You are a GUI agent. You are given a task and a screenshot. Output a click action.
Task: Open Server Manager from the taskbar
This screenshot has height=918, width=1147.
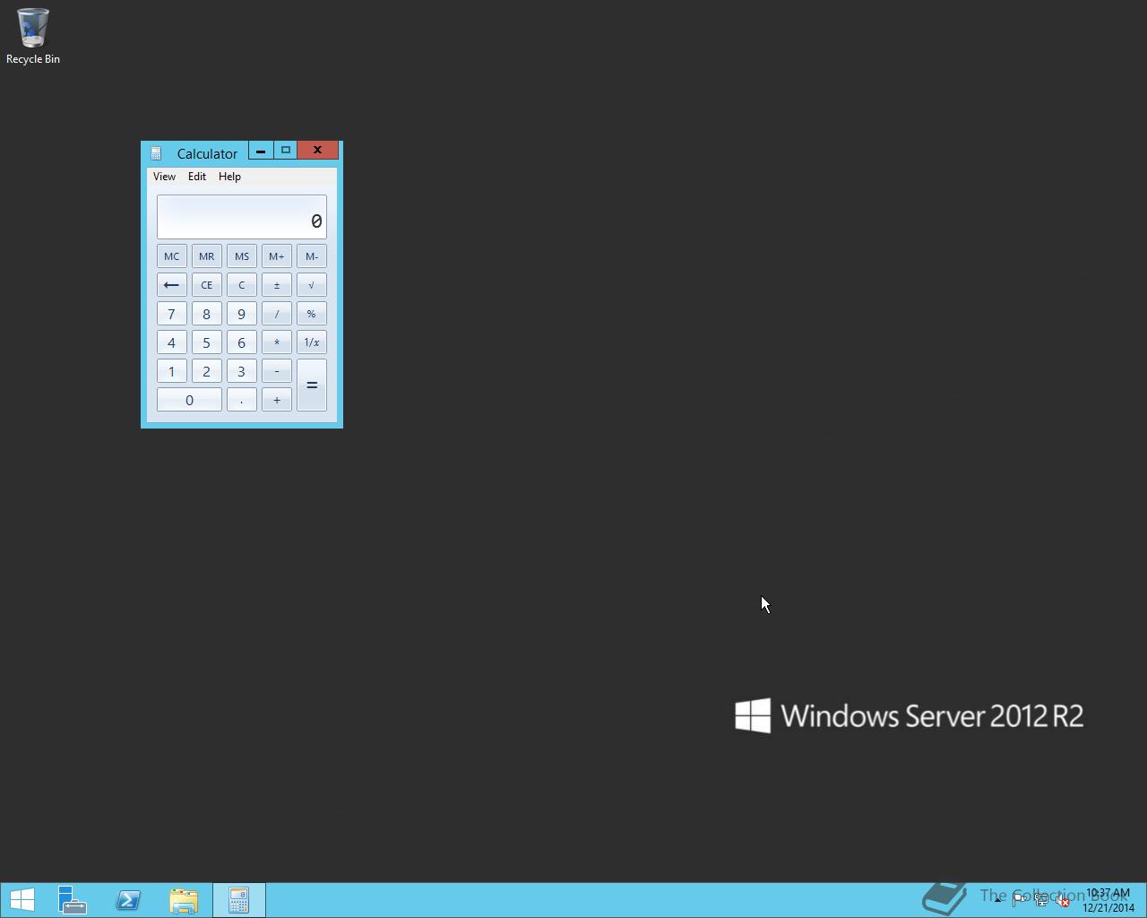coord(73,900)
